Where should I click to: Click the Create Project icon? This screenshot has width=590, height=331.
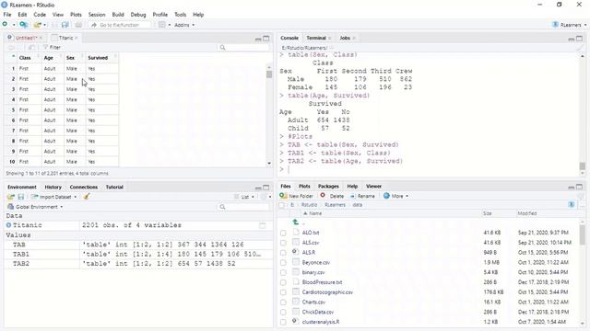(24, 25)
